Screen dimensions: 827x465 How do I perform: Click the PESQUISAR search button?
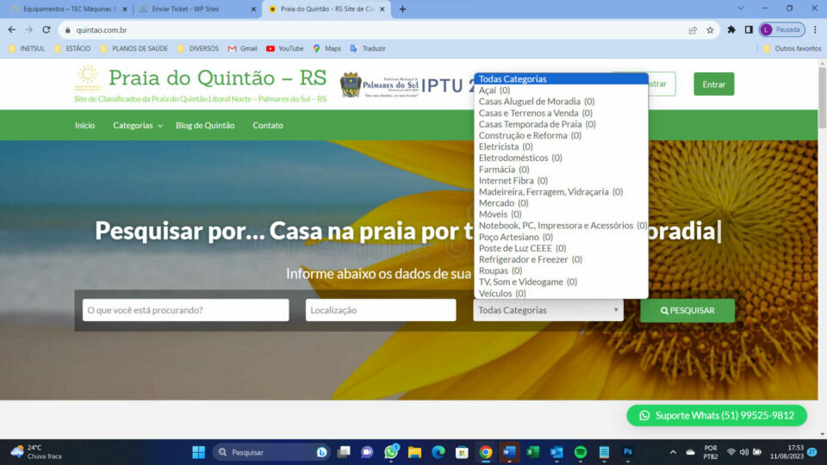coord(687,311)
